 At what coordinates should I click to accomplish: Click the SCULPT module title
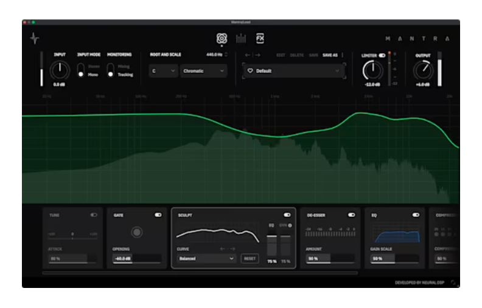tap(185, 215)
